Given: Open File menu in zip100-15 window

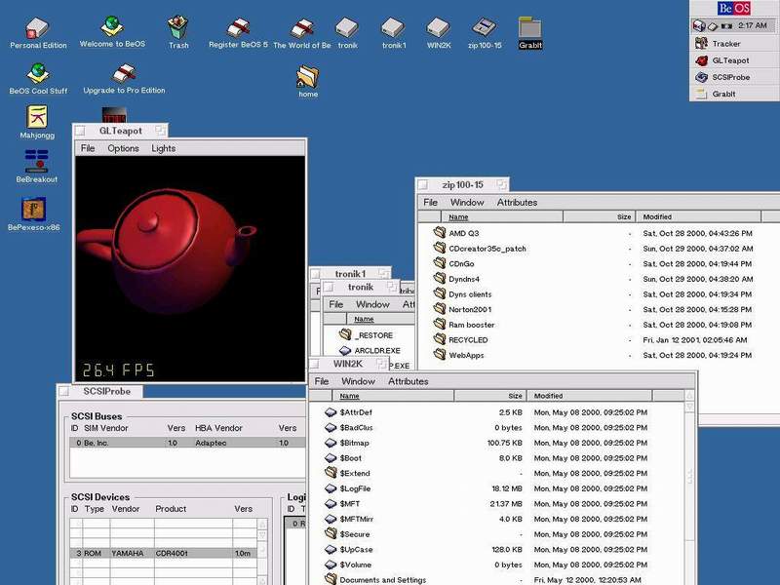Looking at the screenshot, I should [430, 203].
